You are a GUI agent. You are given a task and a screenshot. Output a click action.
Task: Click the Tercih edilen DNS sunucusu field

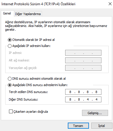[x=83, y=92]
